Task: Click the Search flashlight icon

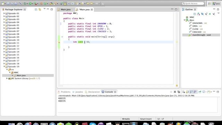Action: pos(55,3)
